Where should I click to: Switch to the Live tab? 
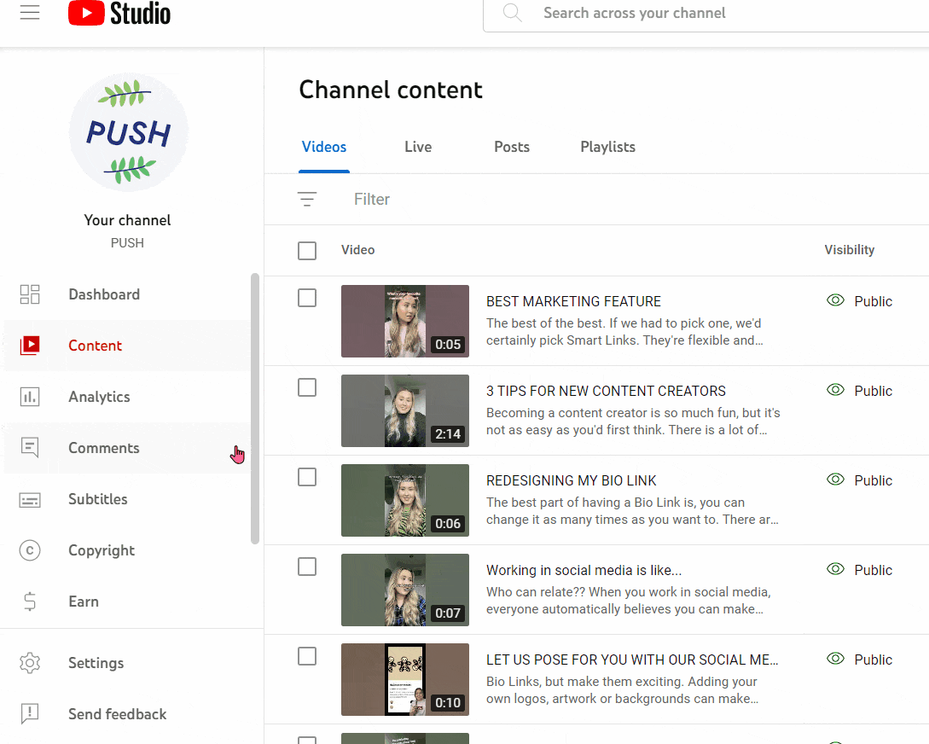pos(417,147)
